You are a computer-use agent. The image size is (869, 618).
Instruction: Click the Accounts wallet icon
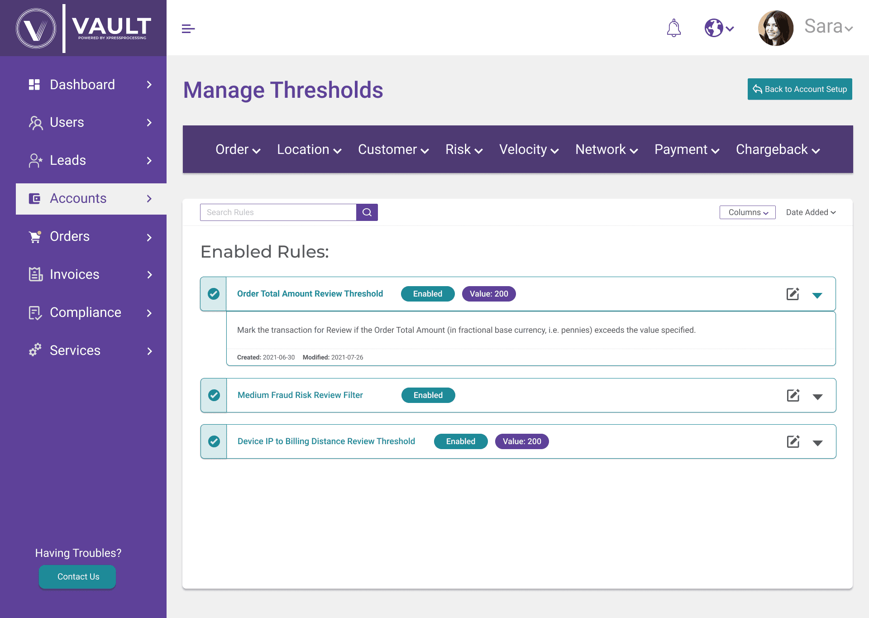pyautogui.click(x=34, y=199)
